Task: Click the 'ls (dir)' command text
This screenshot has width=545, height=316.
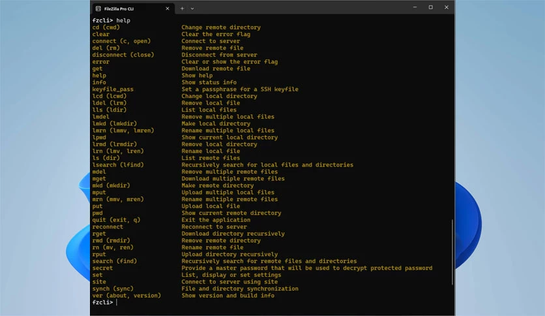Action: click(106, 158)
